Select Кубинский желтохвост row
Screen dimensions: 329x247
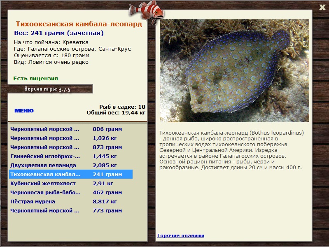point(71,183)
